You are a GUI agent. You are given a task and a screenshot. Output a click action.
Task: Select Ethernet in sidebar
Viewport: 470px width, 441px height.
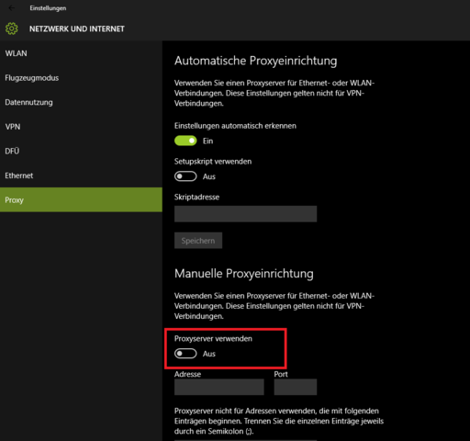(81, 175)
